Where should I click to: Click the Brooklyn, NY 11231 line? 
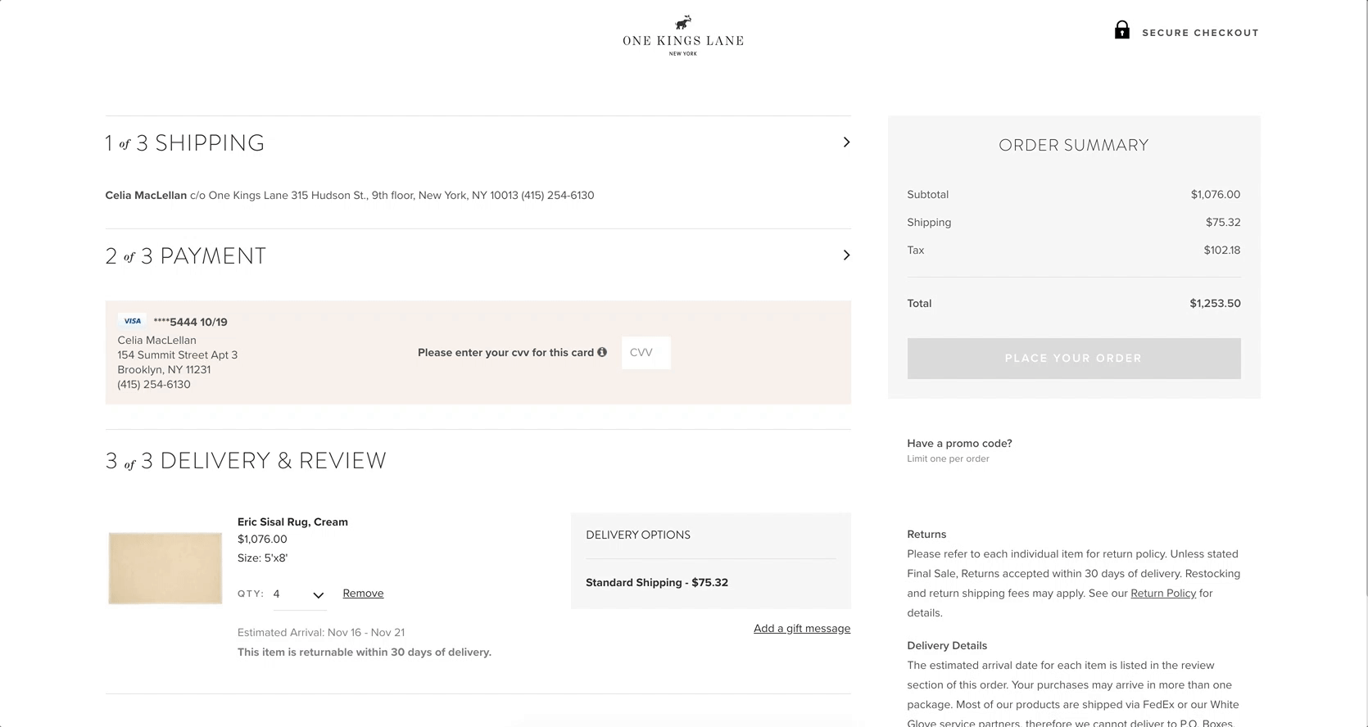pos(164,369)
